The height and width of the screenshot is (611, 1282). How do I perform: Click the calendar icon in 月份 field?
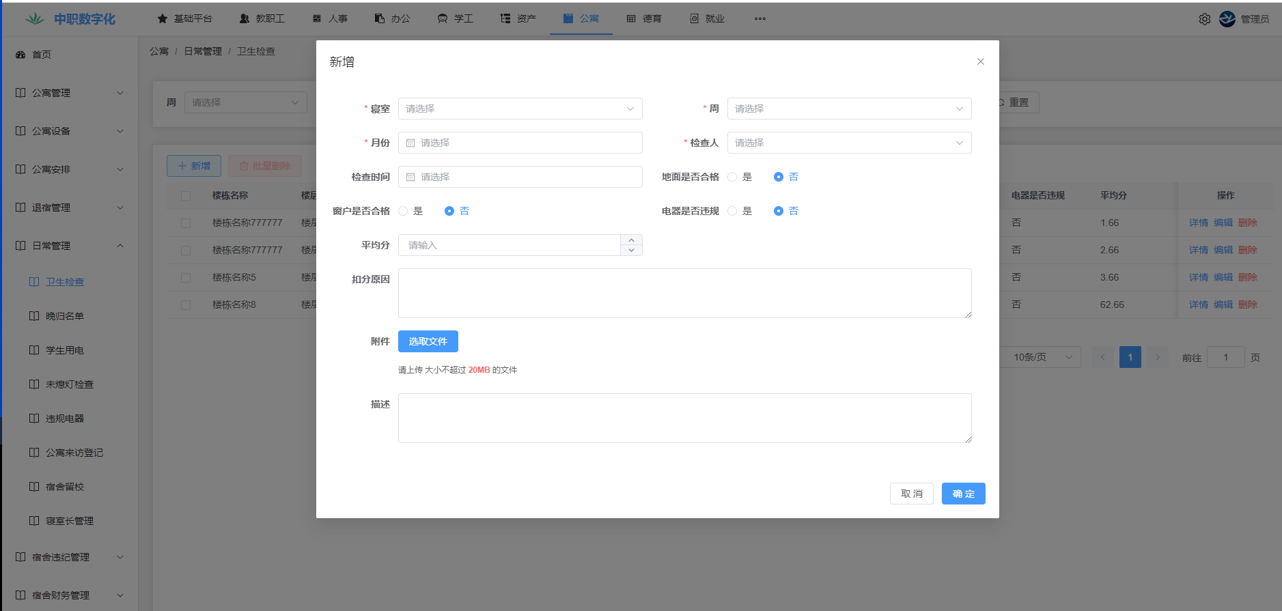coord(410,143)
